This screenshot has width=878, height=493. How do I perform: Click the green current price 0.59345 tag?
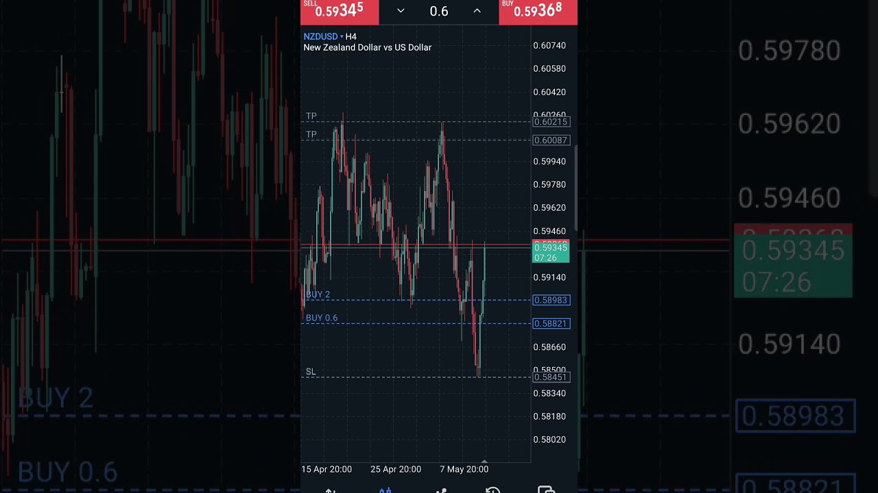551,253
